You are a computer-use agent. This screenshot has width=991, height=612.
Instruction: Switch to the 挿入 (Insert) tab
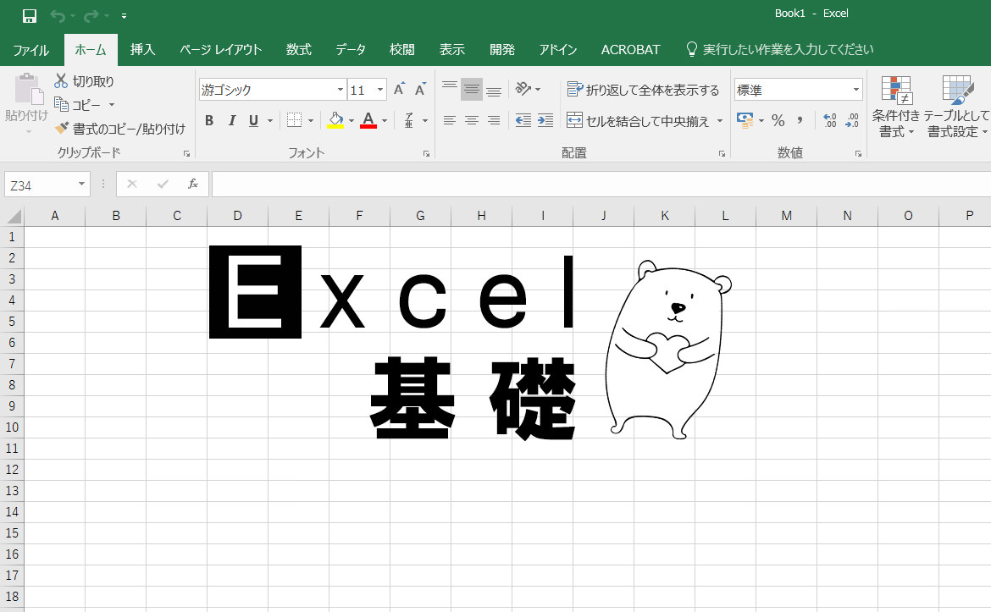[x=142, y=50]
